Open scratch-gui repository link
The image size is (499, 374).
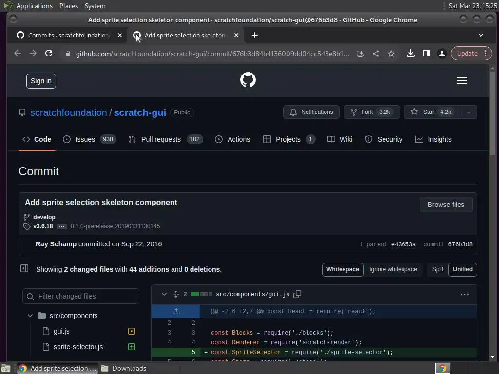140,112
